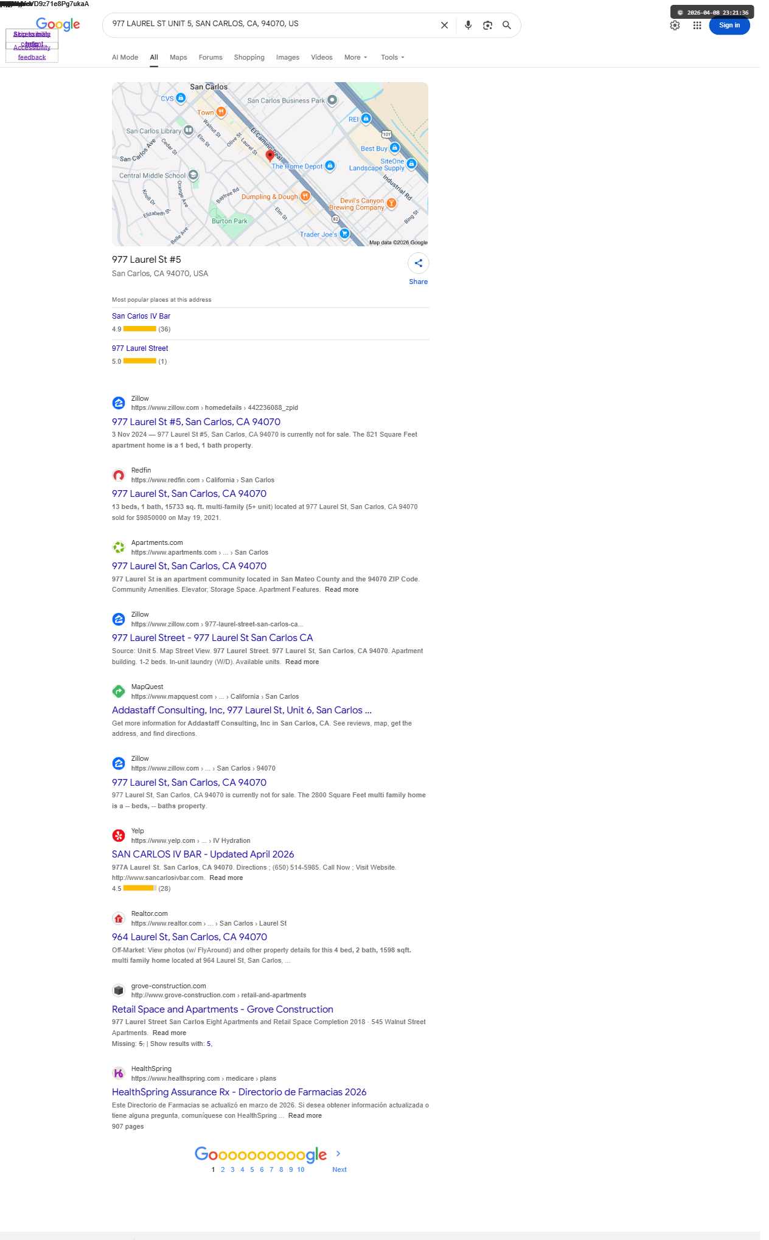Expand HealthSpring snippet Read more
This screenshot has height=1240, width=769.
click(x=305, y=1115)
